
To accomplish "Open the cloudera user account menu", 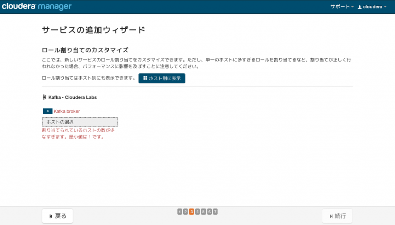I will coord(372,7).
